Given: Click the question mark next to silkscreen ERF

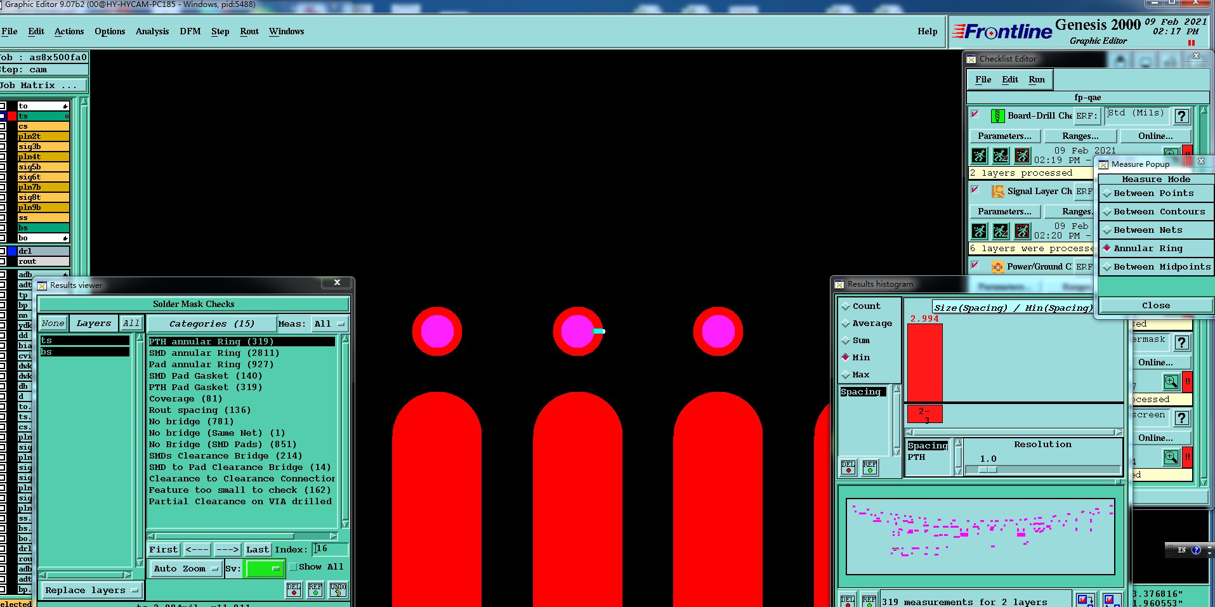Looking at the screenshot, I should click(x=1181, y=419).
